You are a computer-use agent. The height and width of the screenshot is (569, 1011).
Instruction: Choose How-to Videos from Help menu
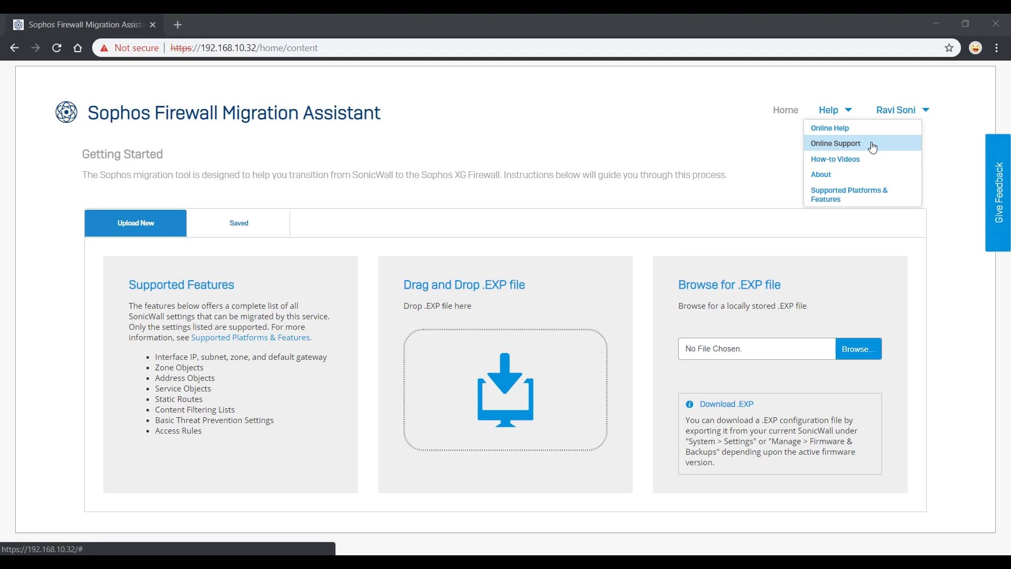836,159
